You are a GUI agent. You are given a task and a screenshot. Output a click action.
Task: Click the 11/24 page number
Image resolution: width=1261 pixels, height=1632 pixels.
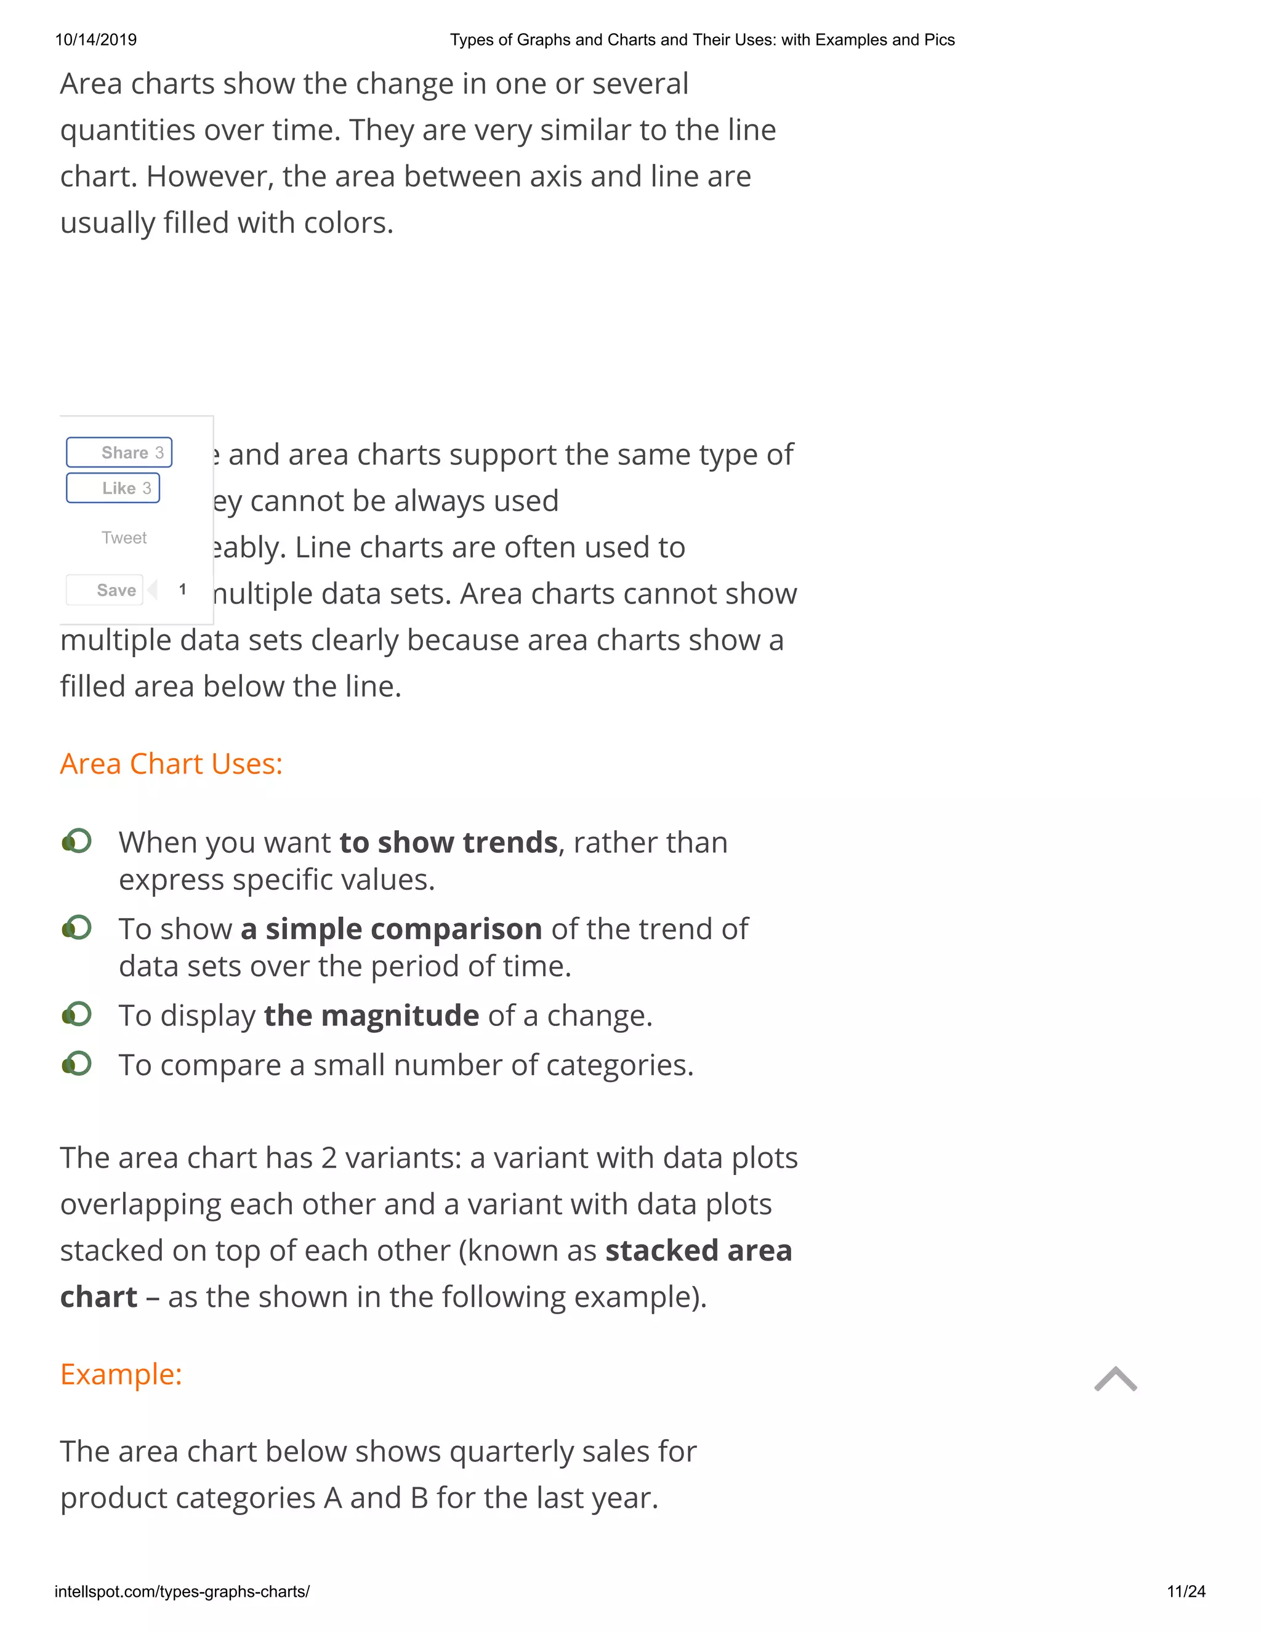(x=1186, y=1591)
